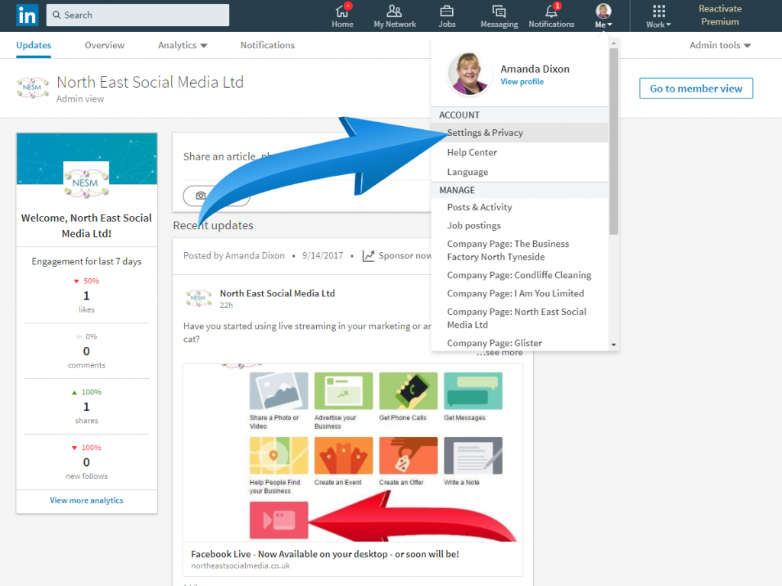The image size is (782, 586).
Task: Click the dropdown menu scrollbar thumb
Action: [613, 141]
